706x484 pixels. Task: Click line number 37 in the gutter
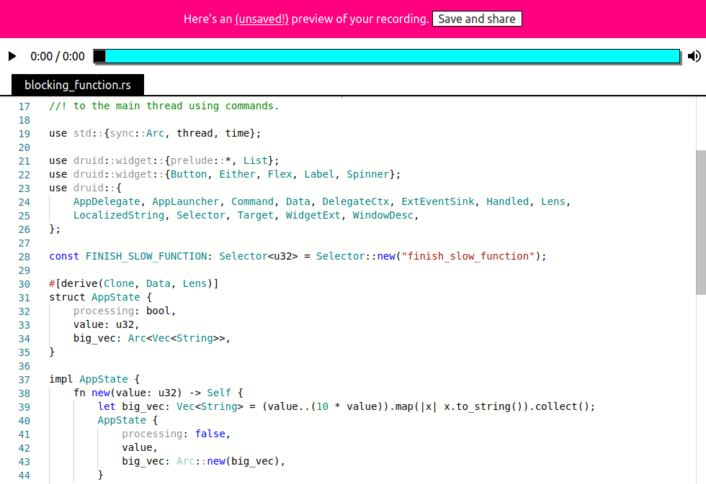pyautogui.click(x=24, y=380)
